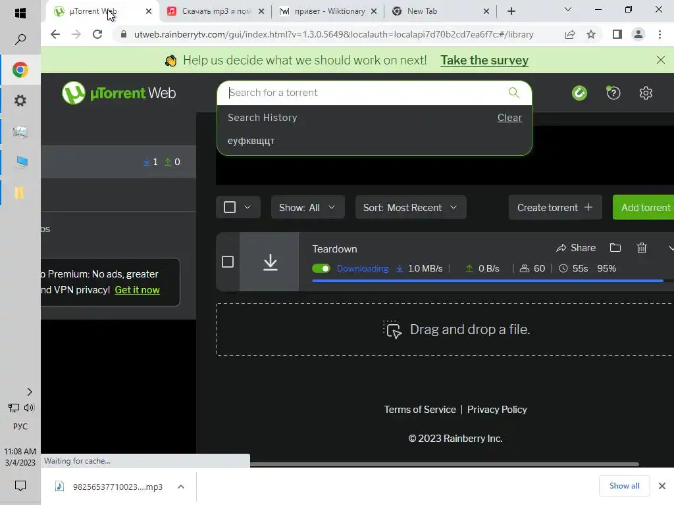The width and height of the screenshot is (674, 505).
Task: Reload the page with refresh icon
Action: tap(97, 34)
